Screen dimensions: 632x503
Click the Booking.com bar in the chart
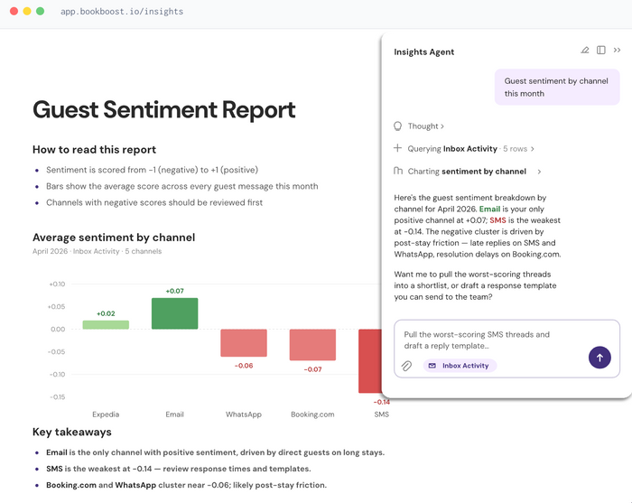pos(312,345)
